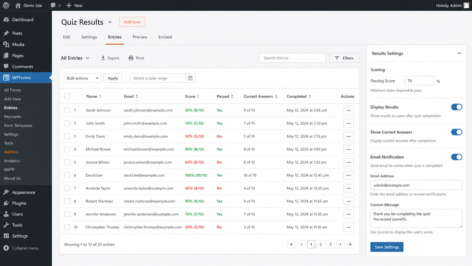Click the New plus icon
Viewport: 472px width, 266px height.
69,6
